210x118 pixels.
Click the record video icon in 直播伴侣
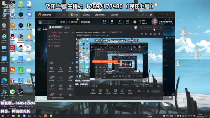139,91
